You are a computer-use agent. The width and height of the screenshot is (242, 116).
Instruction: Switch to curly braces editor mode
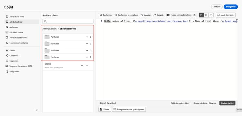206,15
